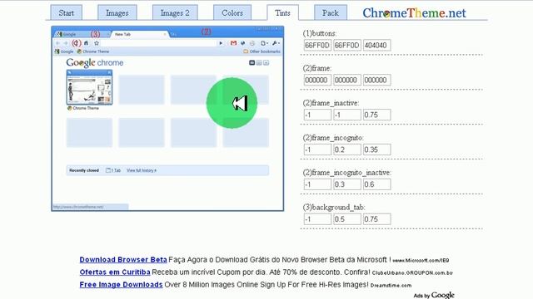The height and width of the screenshot is (299, 533).
Task: Click the frame_incognito field showing -1
Action: [317, 149]
